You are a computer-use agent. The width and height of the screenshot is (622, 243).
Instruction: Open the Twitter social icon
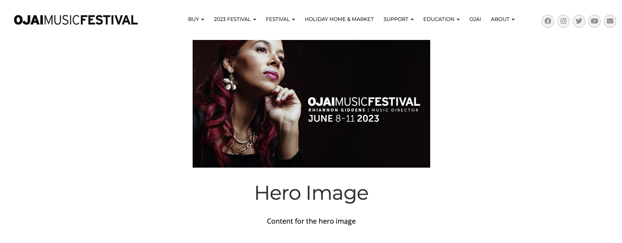coord(579,21)
